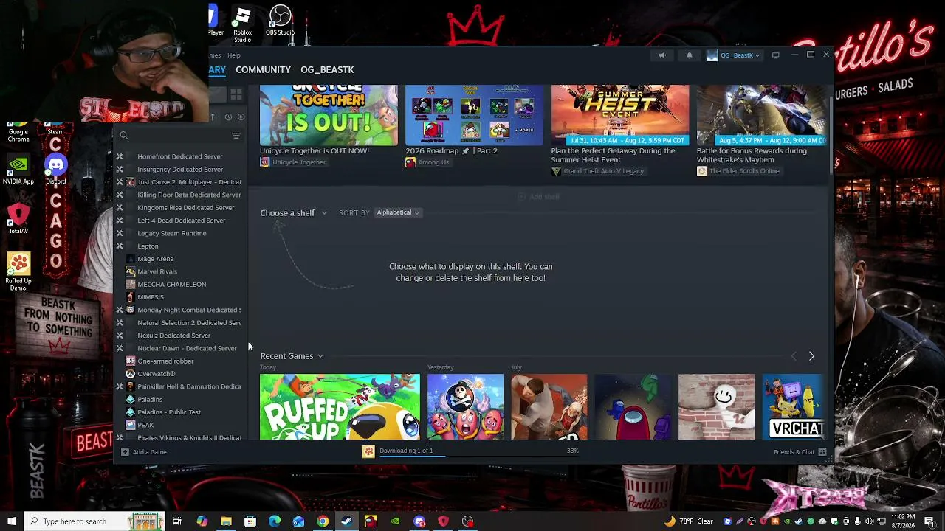Open Google Chrome desktop shortcut

point(18,132)
